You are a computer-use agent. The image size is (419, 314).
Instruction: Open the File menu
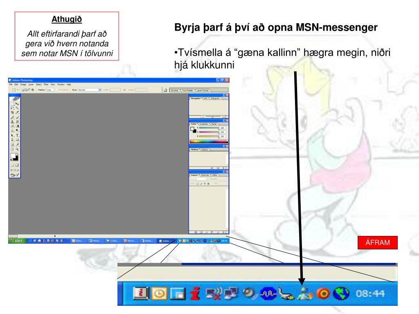pyautogui.click(x=11, y=84)
